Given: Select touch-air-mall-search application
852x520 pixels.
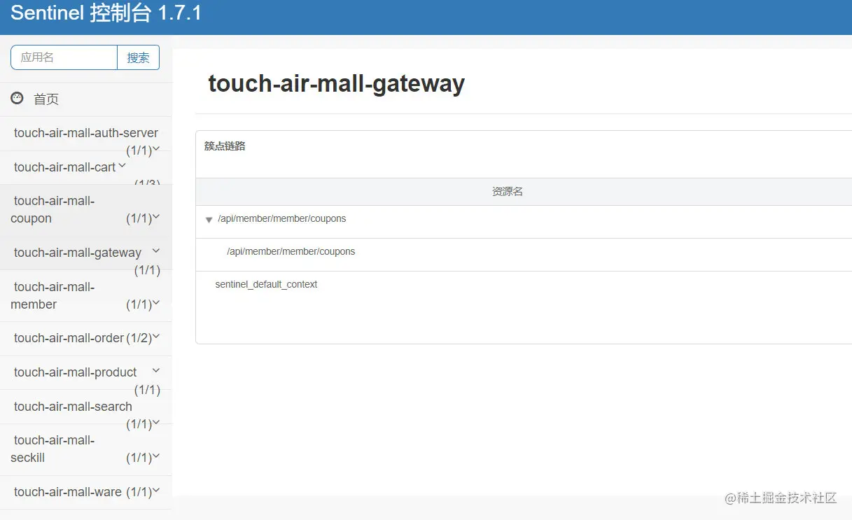Looking at the screenshot, I should (x=73, y=407).
